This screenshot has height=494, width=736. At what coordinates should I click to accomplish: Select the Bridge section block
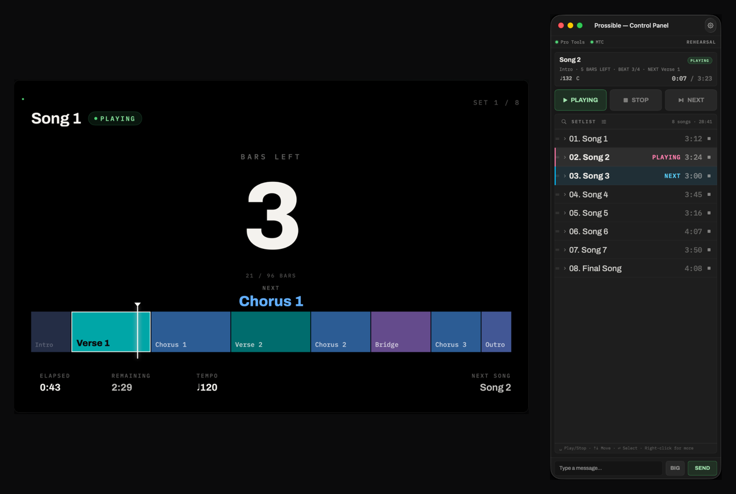point(401,332)
